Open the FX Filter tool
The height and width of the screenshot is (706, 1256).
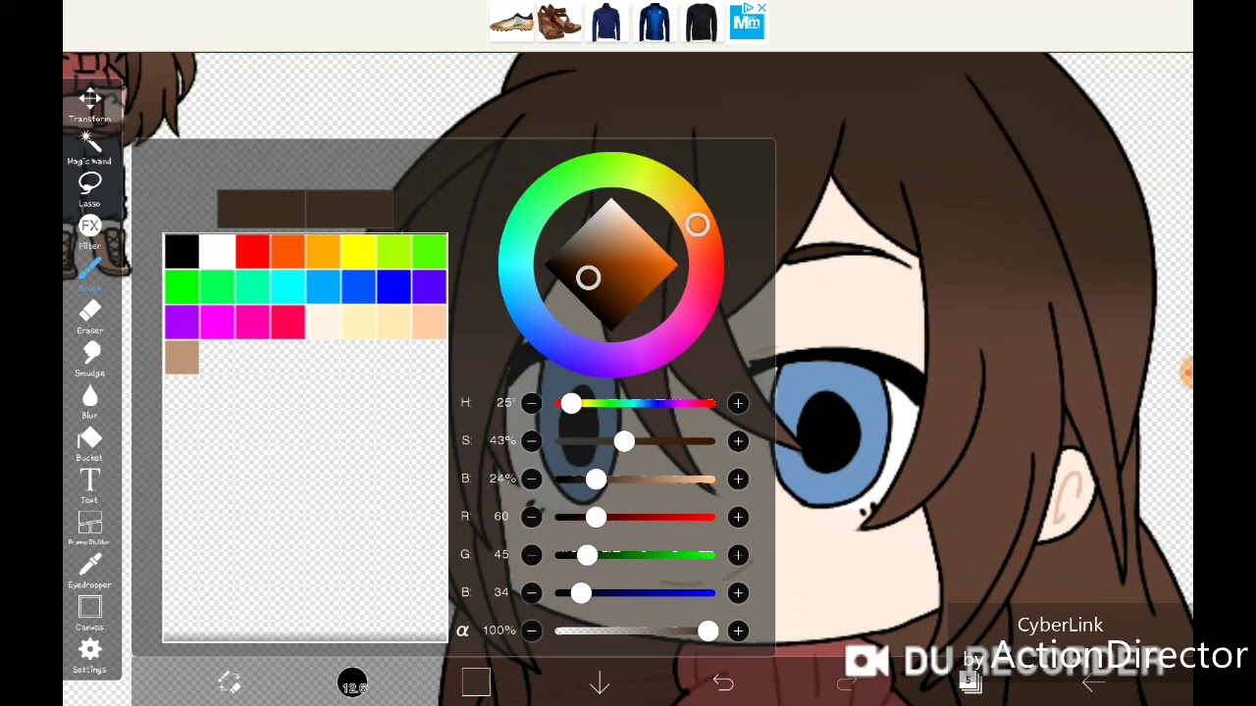click(x=89, y=232)
